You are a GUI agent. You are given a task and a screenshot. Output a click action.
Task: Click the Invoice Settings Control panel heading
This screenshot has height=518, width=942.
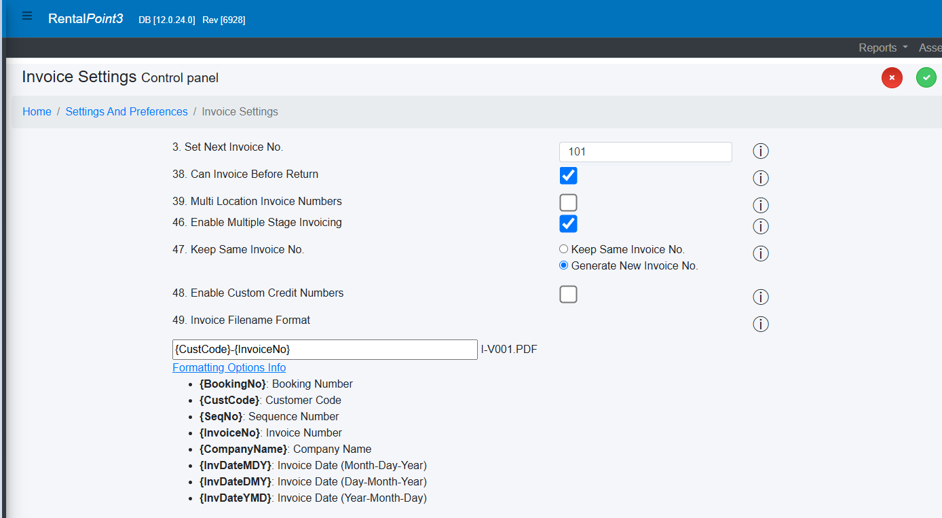[120, 77]
